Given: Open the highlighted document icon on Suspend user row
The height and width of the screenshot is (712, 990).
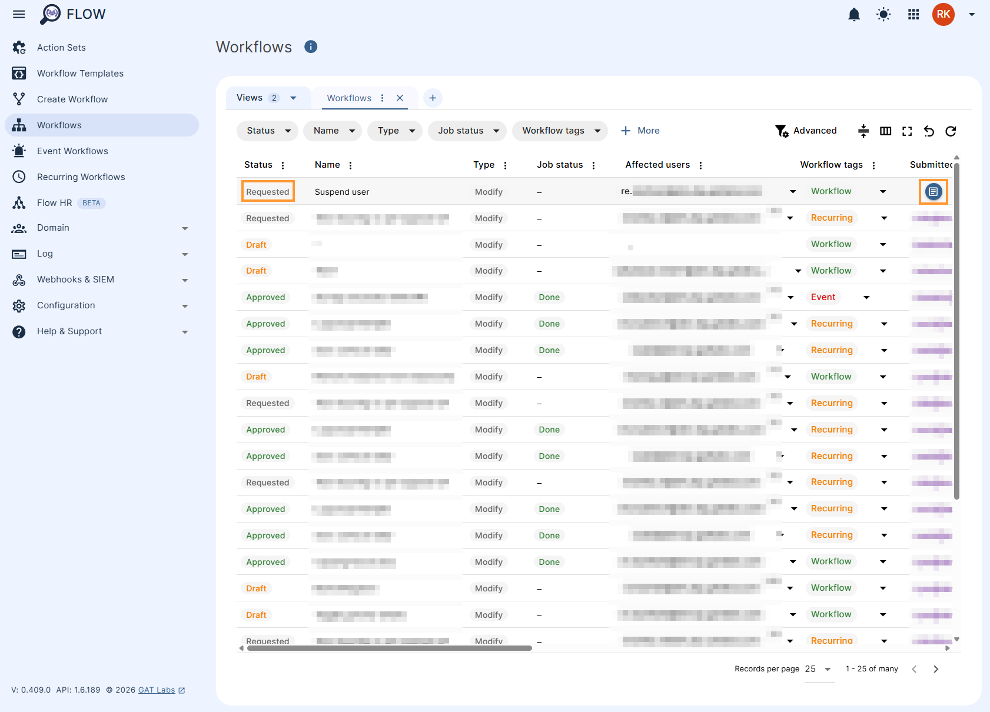Looking at the screenshot, I should click(x=933, y=191).
